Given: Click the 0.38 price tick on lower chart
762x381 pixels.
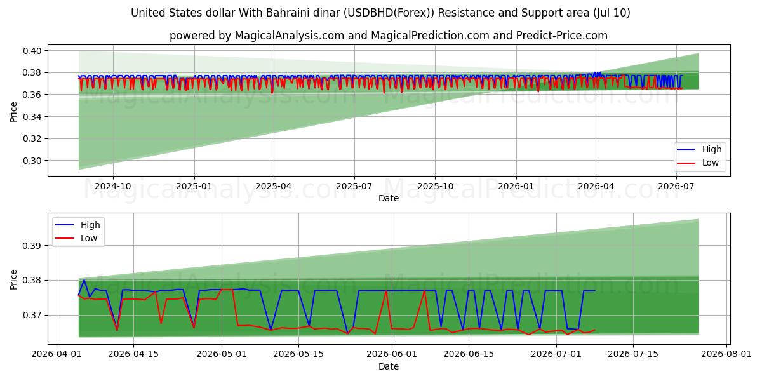Looking at the screenshot, I should pyautogui.click(x=34, y=280).
